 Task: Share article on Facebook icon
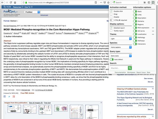click(5, 96)
